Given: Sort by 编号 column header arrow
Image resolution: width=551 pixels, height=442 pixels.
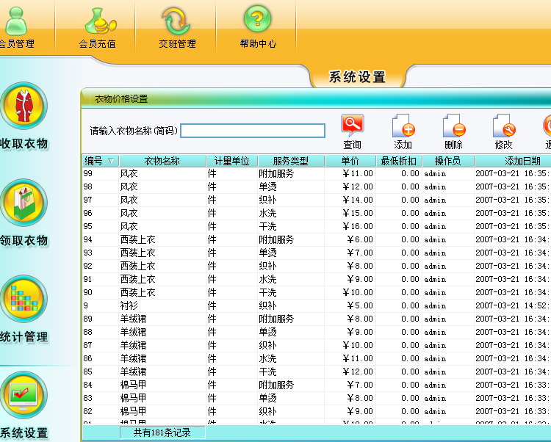Looking at the screenshot, I should 111,161.
